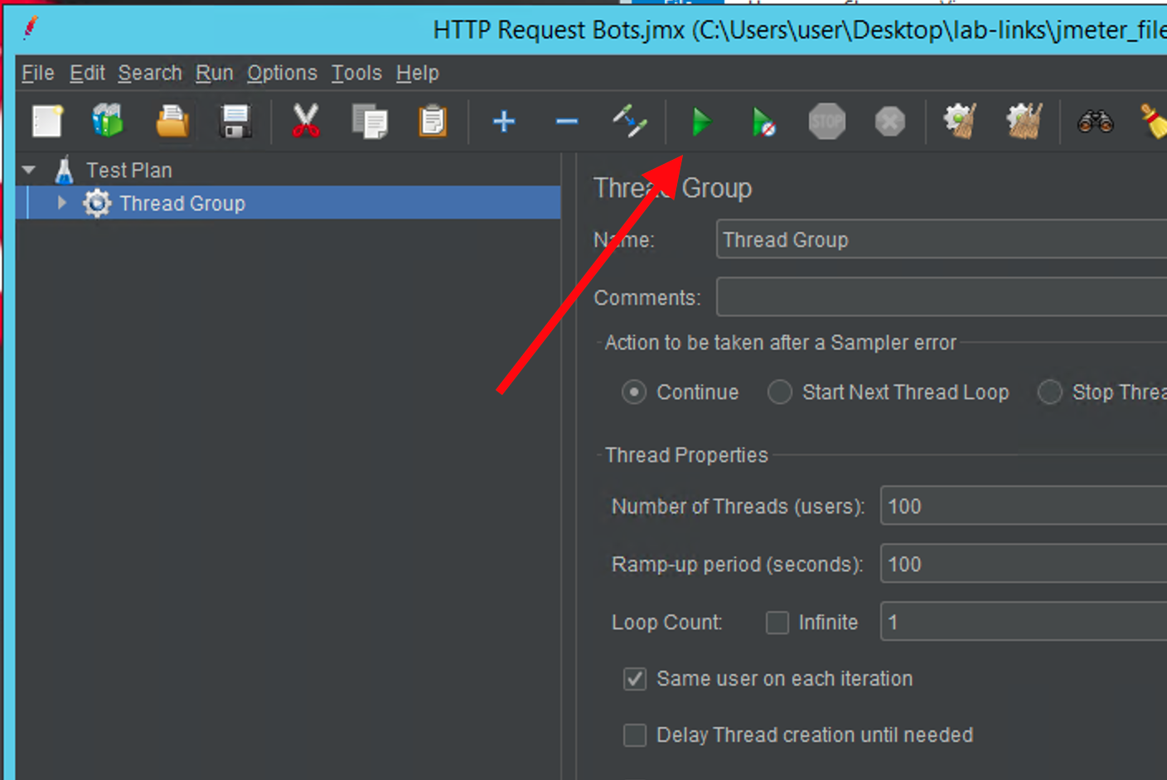Viewport: 1167px width, 780px height.
Task: Click the Number of Threads (users) label
Action: [738, 506]
